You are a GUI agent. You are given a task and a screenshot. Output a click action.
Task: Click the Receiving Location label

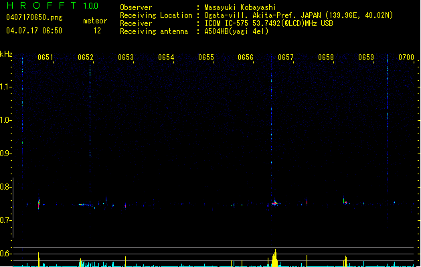(x=156, y=15)
